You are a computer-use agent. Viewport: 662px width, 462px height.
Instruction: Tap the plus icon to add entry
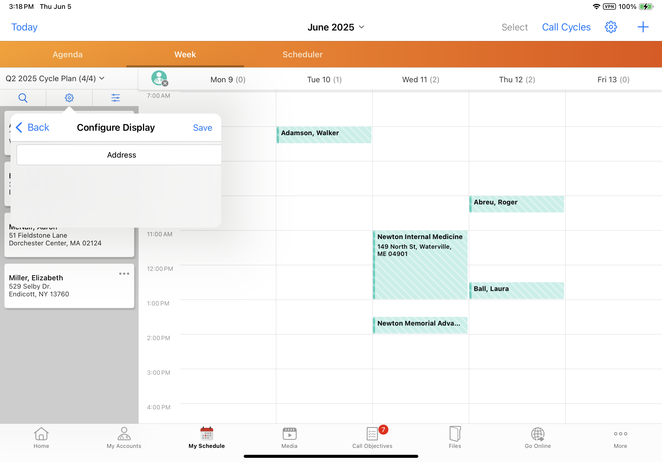pyautogui.click(x=643, y=27)
